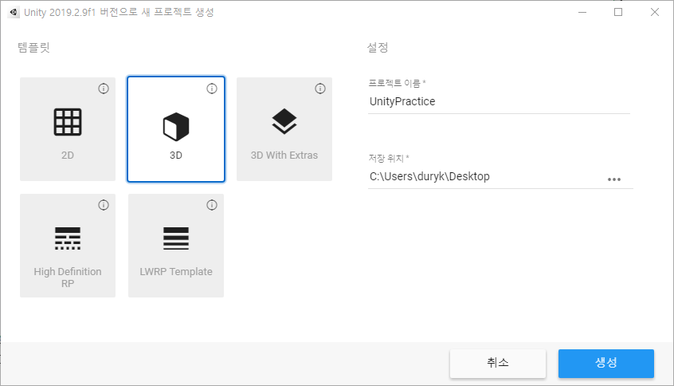The image size is (674, 386).
Task: Create the project with 생성 button
Action: [x=606, y=363]
